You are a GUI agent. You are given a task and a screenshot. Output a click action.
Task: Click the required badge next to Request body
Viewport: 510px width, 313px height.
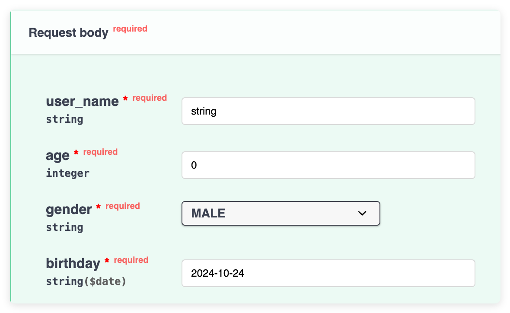click(130, 29)
